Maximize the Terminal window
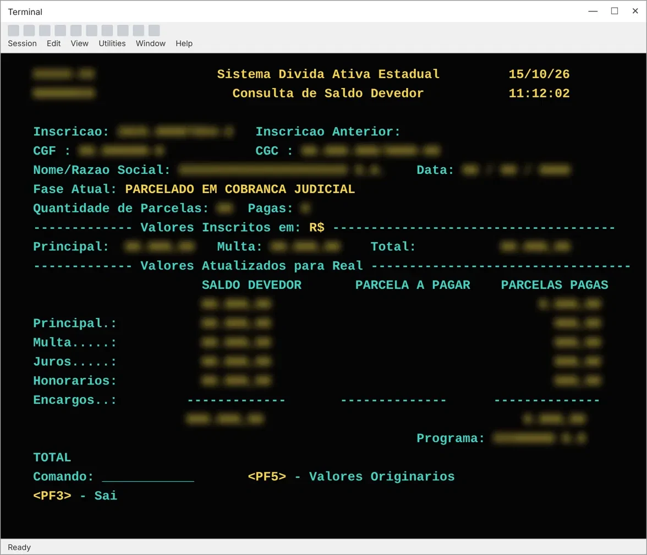Screen dimensions: 647x555 pyautogui.click(x=615, y=11)
